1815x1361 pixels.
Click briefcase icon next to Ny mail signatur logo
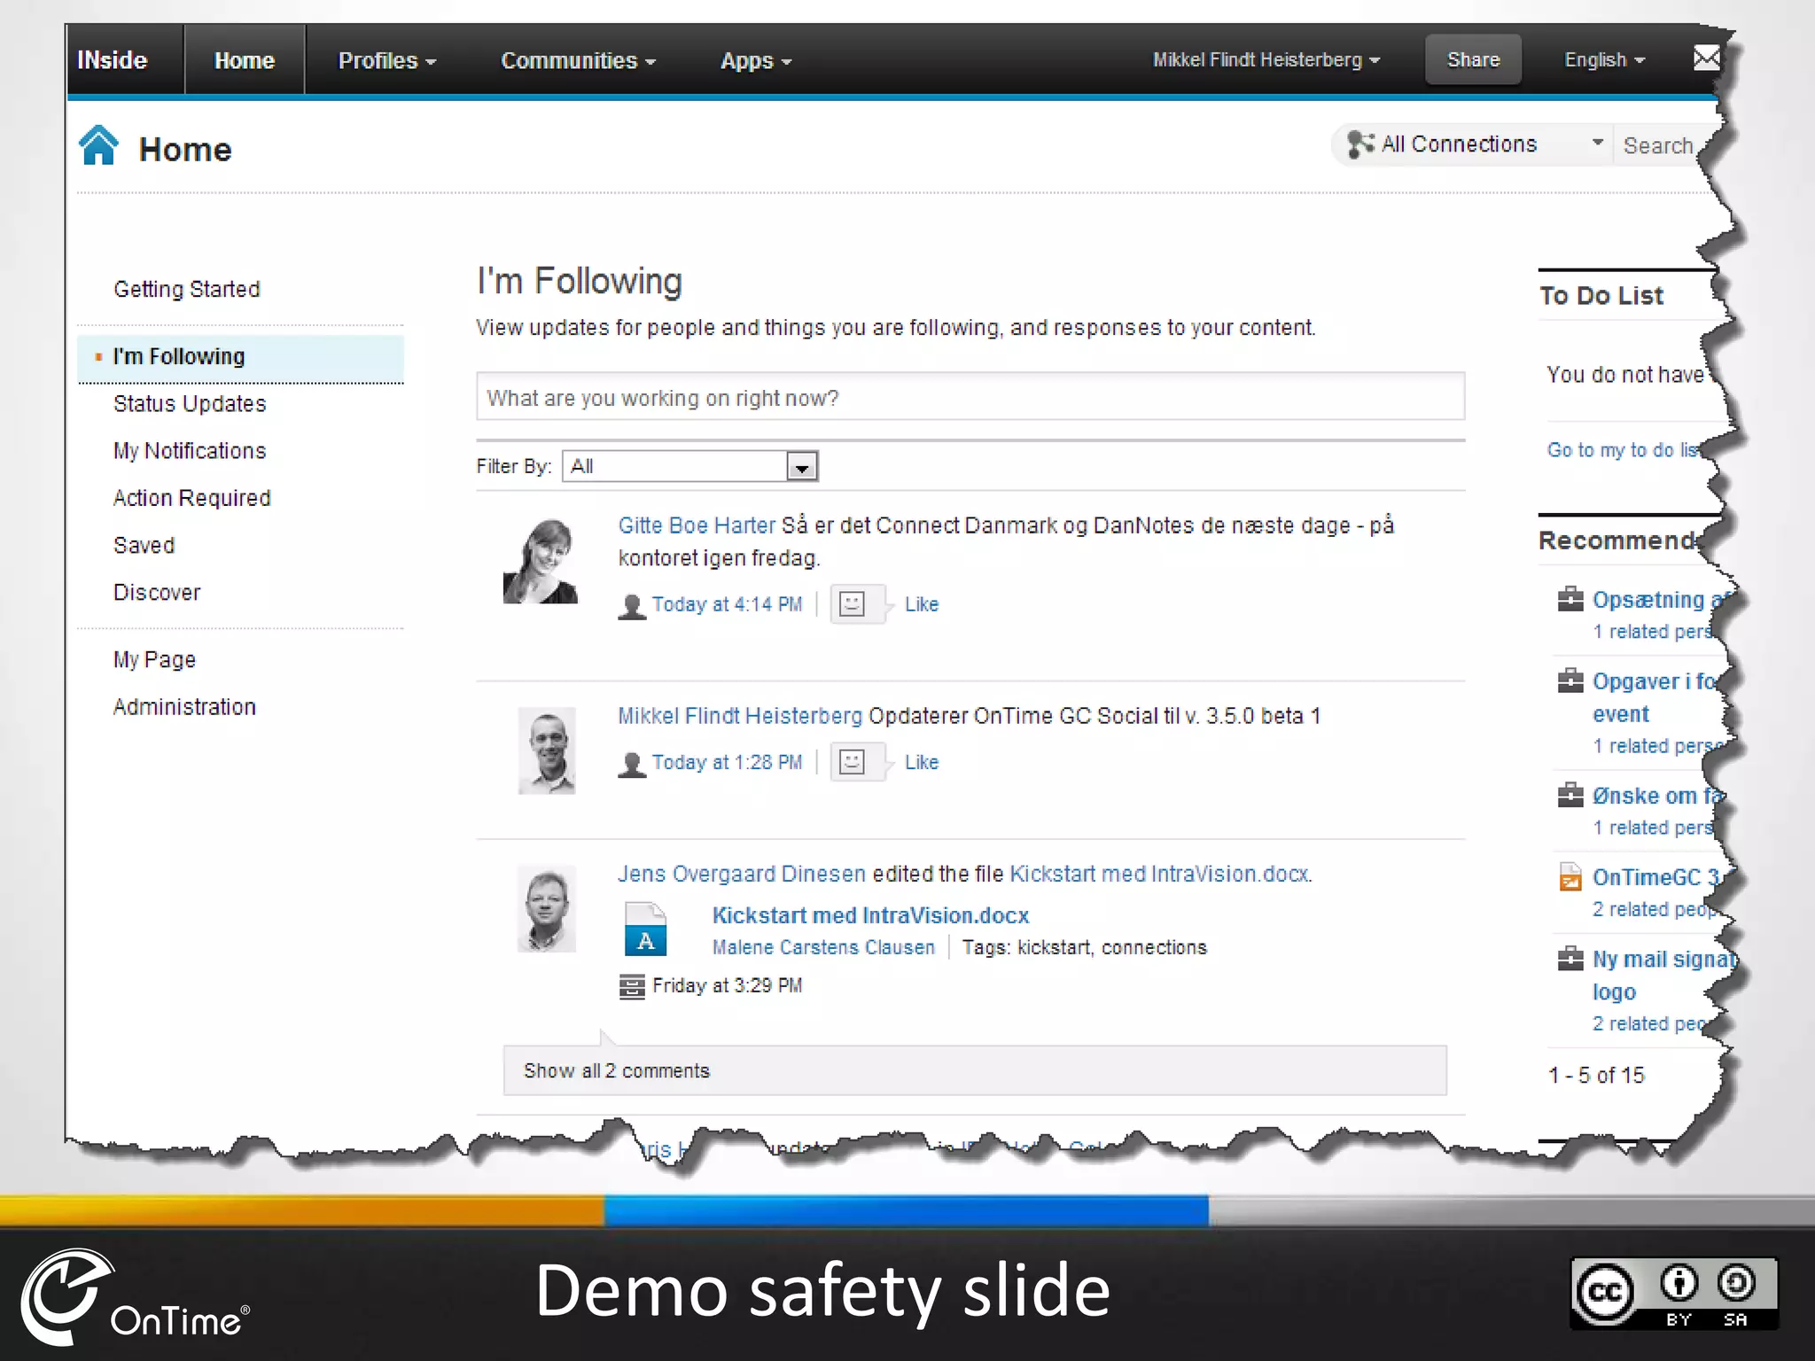(x=1570, y=960)
